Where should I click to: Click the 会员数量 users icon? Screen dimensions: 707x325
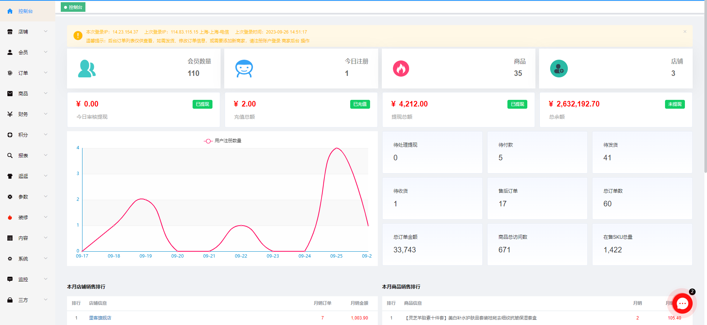(x=87, y=69)
